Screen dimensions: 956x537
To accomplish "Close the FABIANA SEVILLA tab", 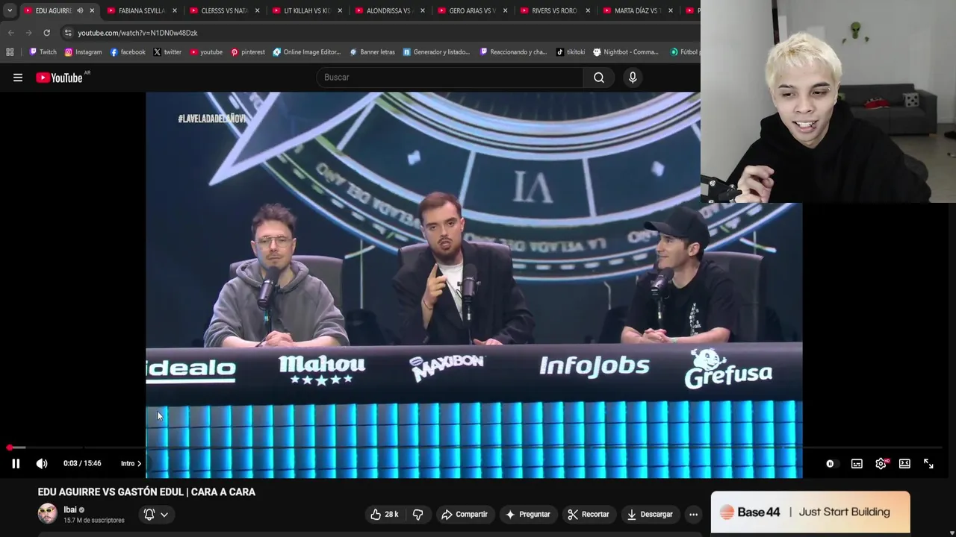I will 175,10.
